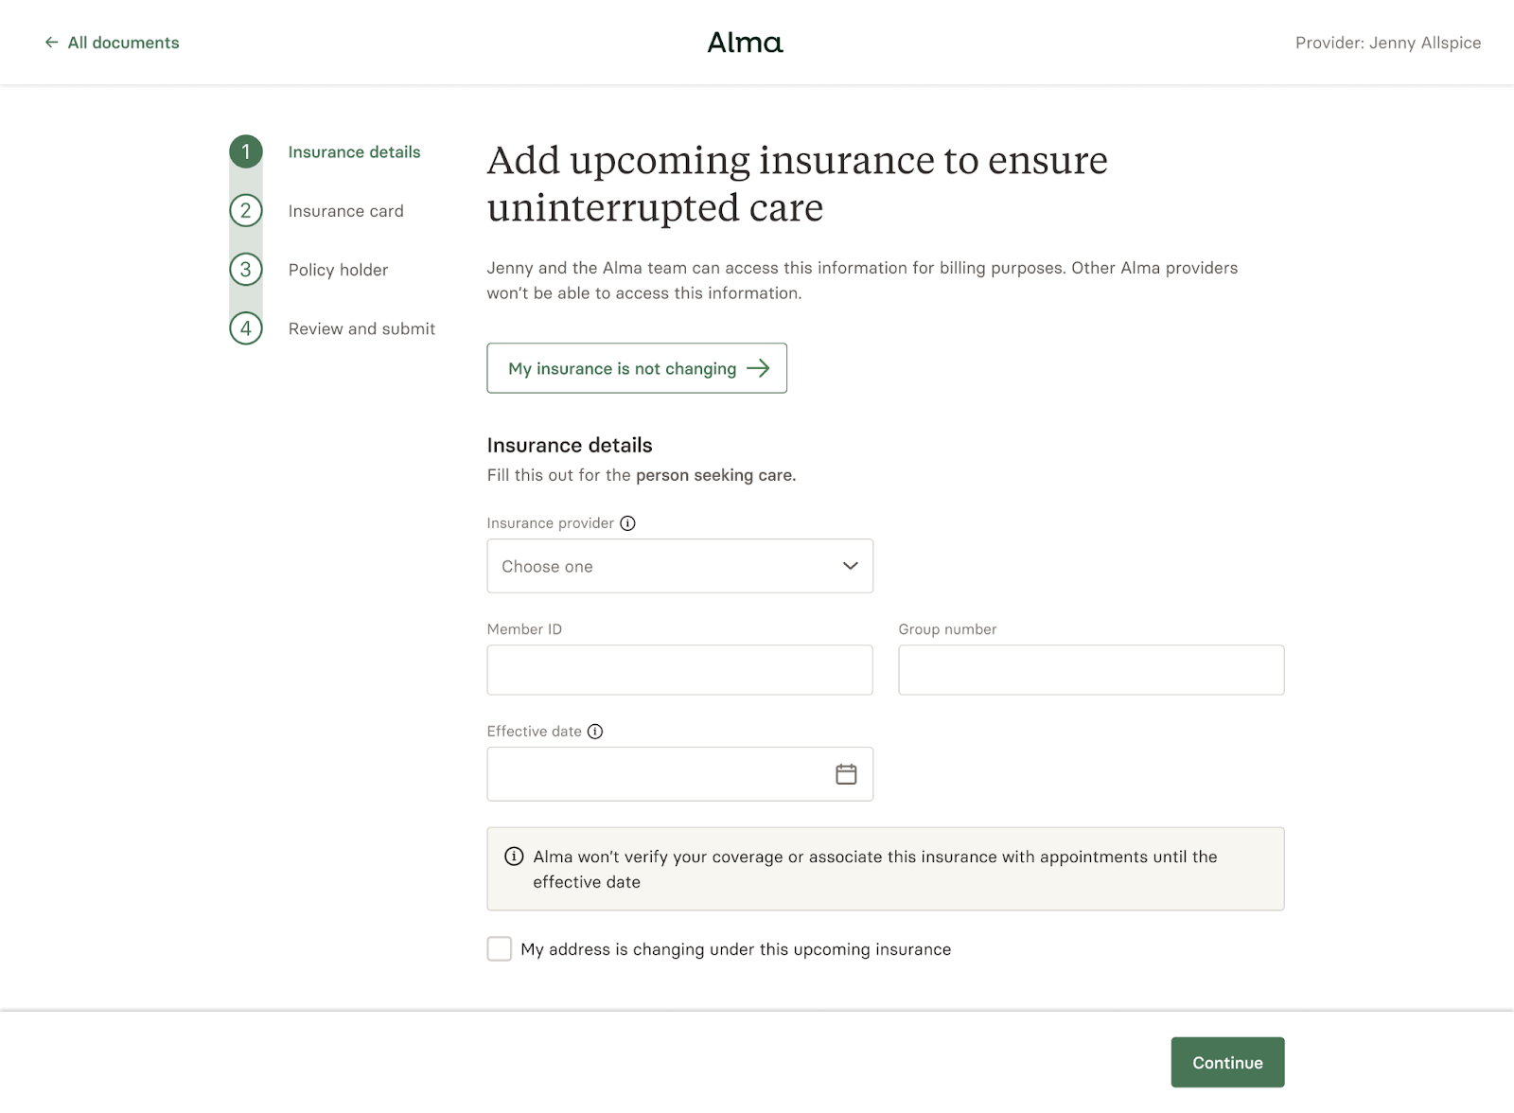Go to Insurance card step

tap(345, 211)
